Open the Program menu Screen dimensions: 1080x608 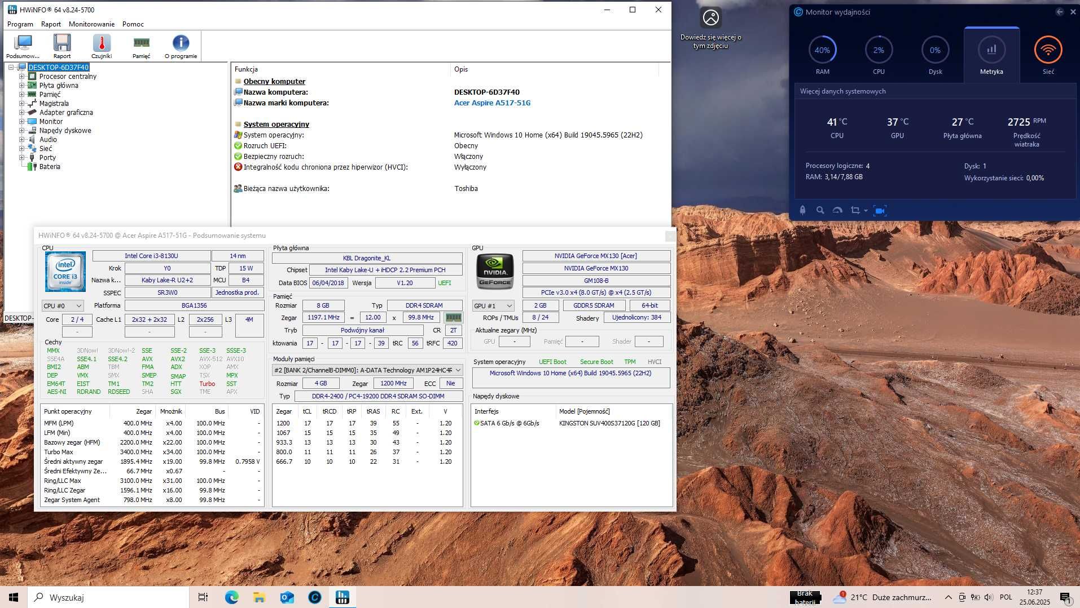tap(20, 24)
